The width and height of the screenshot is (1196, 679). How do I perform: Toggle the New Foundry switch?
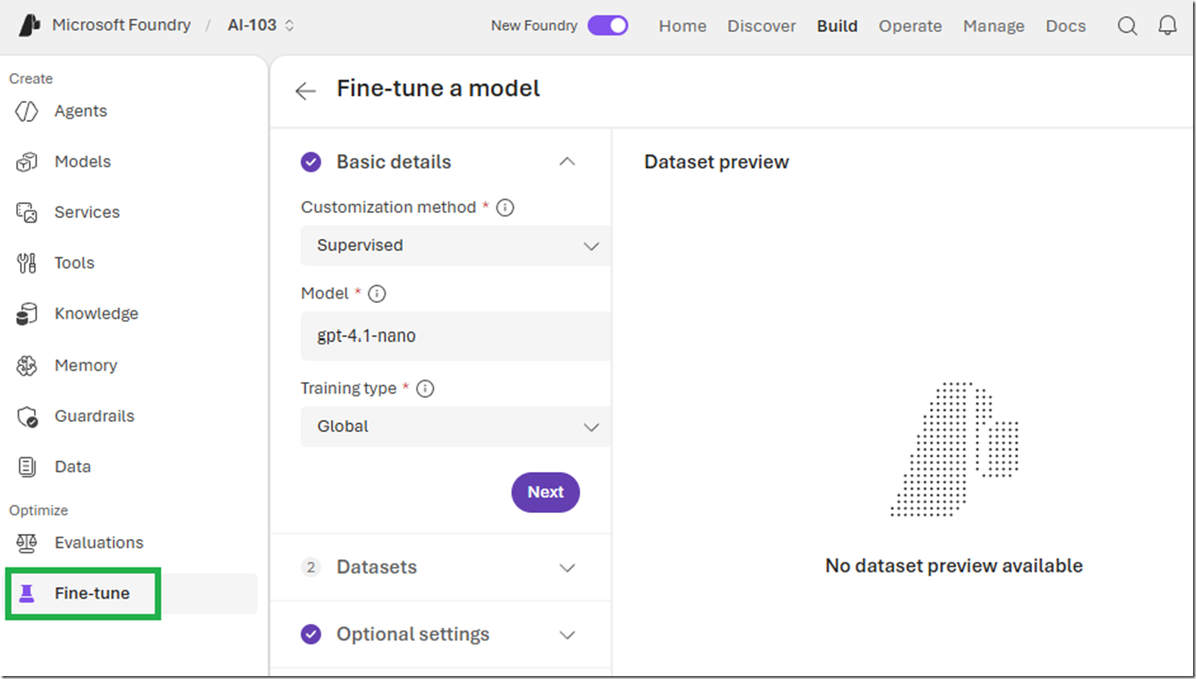coord(608,26)
